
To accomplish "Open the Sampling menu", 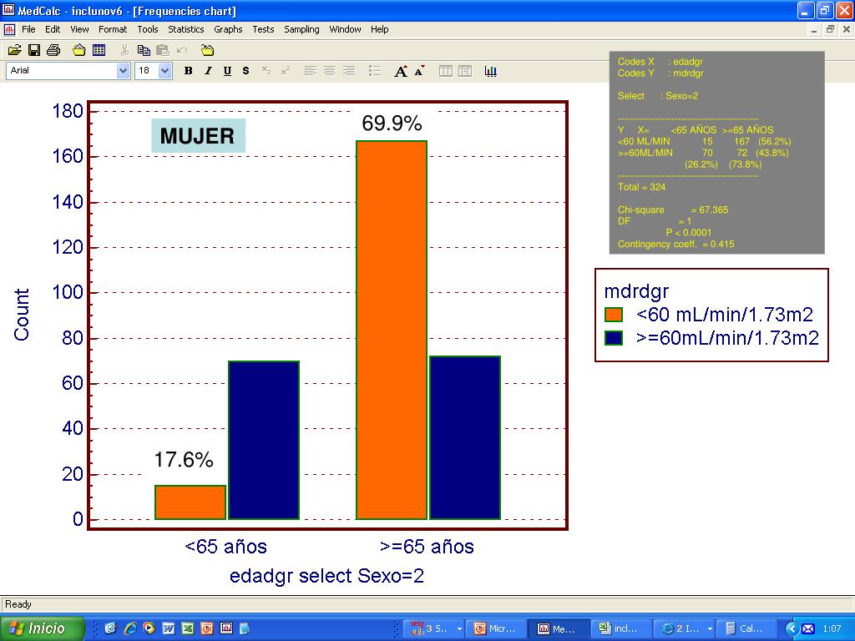I will [301, 29].
